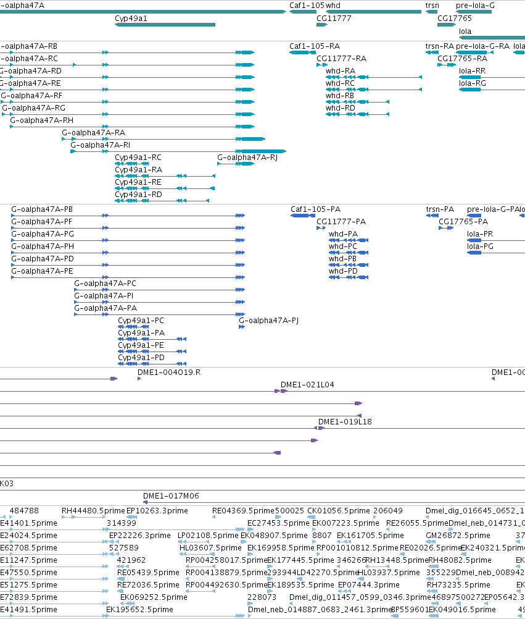Click the Caf1-105 gene label

307,6
